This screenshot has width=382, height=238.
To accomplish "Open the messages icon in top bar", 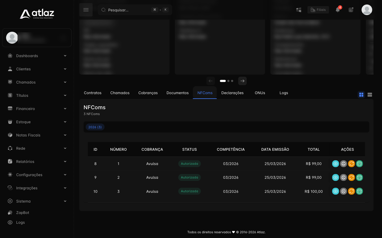I will point(351,10).
